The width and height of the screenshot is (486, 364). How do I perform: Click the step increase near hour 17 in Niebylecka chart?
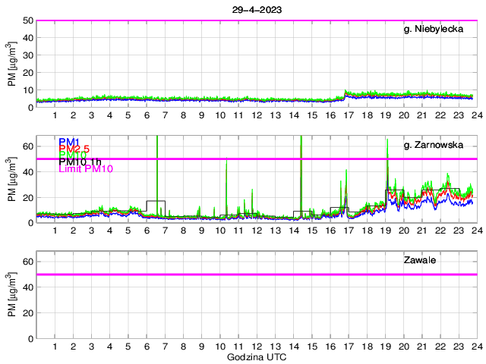(x=346, y=93)
